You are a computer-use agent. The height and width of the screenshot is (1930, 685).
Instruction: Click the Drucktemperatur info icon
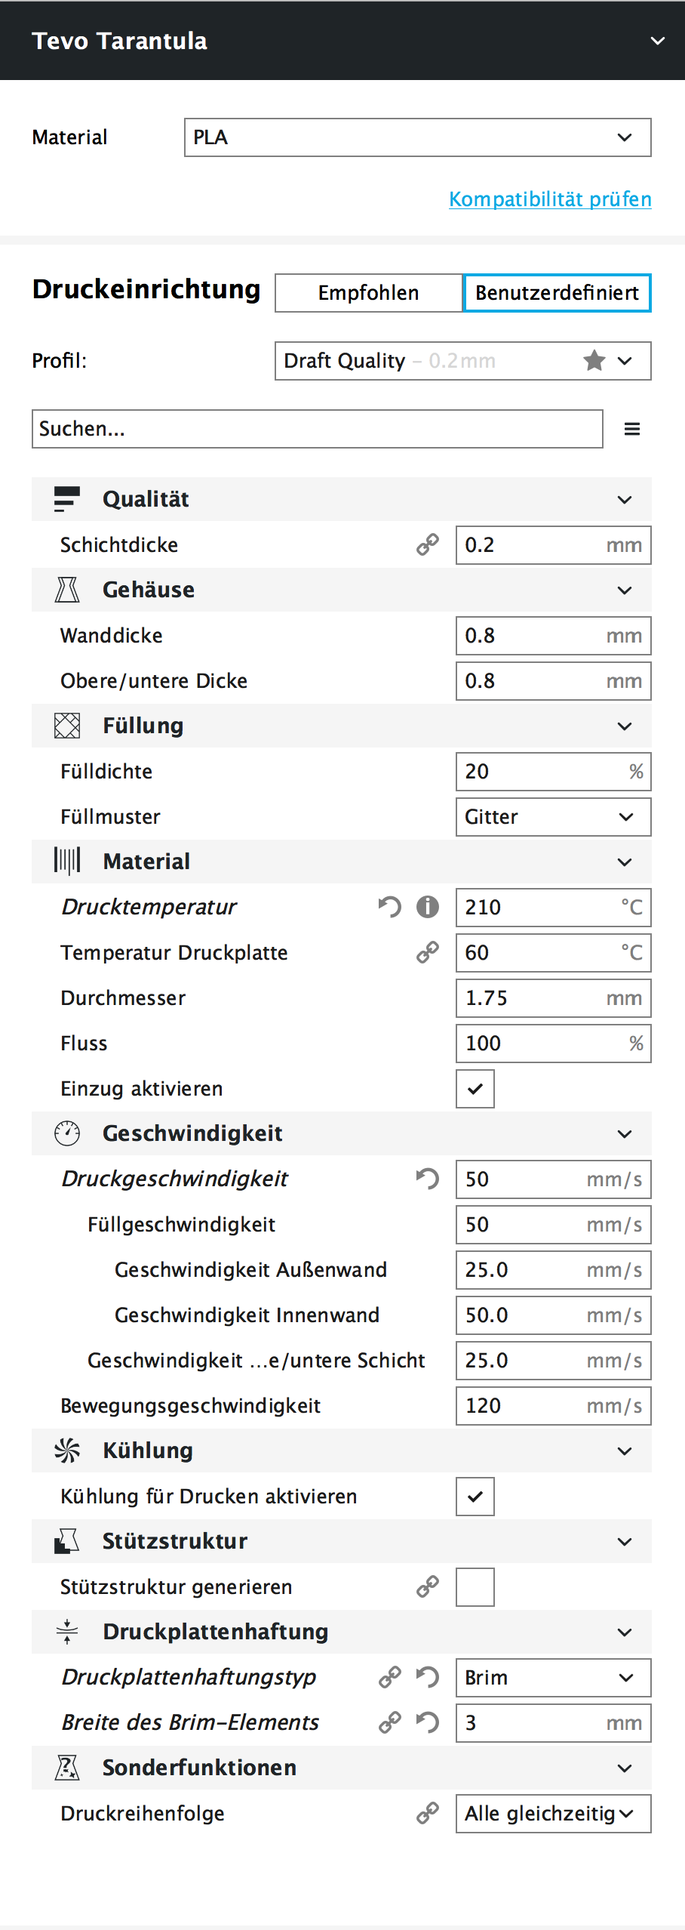point(428,906)
